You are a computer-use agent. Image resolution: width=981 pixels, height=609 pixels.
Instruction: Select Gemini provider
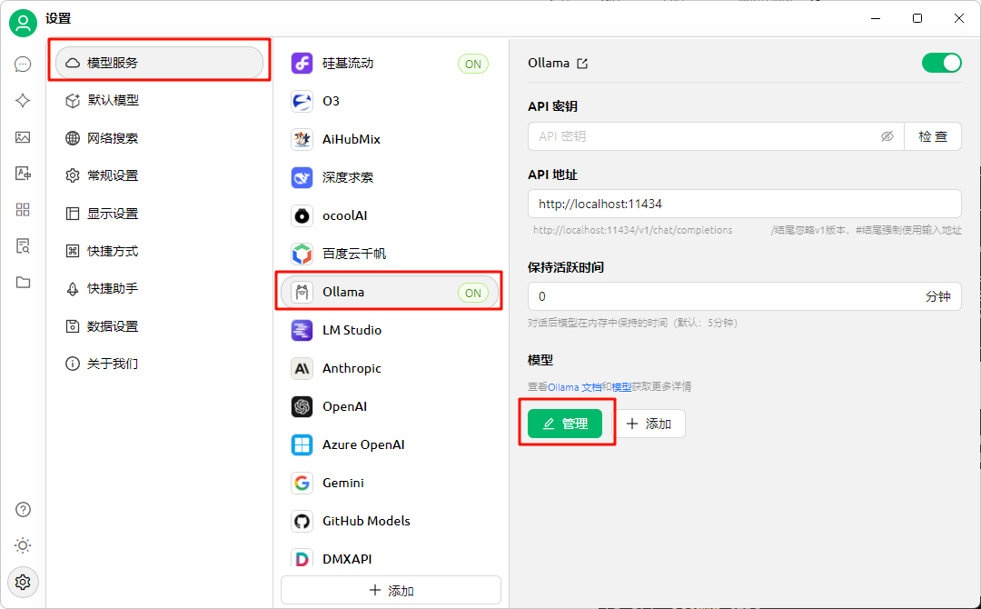coord(391,484)
